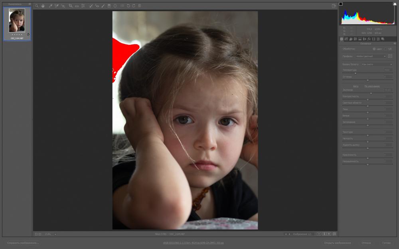Open Camera Raw preferences list icon
Screen dimensions: 399x249
click(x=122, y=6)
